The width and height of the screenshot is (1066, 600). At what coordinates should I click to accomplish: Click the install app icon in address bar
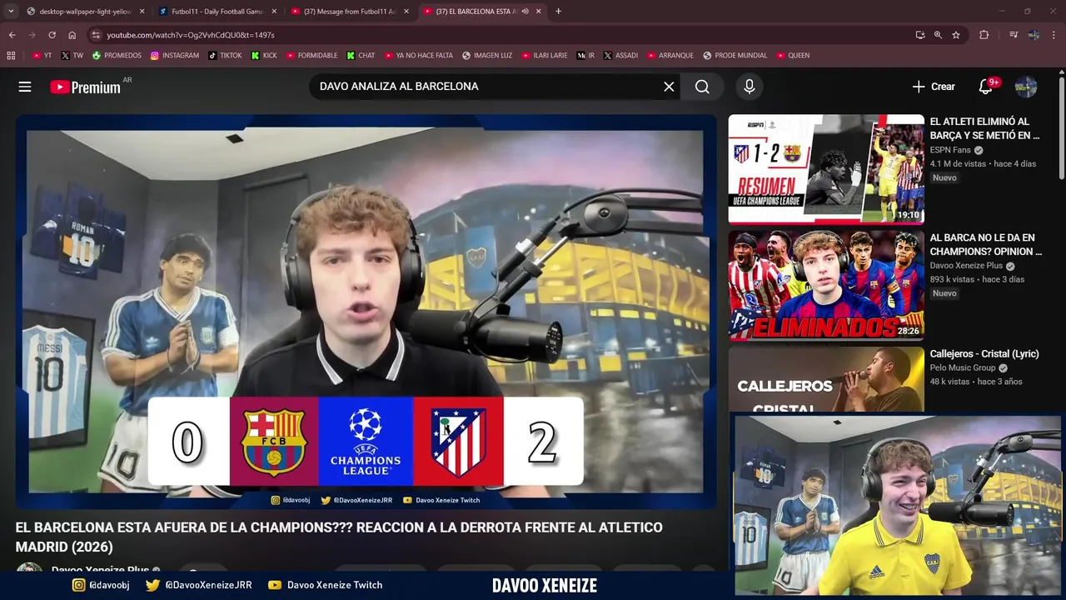tap(919, 35)
